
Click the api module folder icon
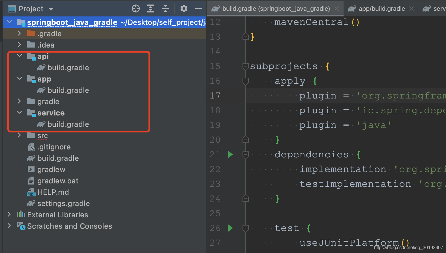click(x=31, y=56)
